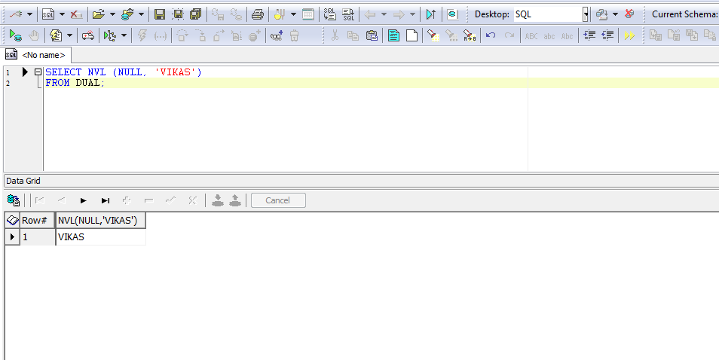This screenshot has height=360, width=719.
Task: Expand the open folder dropdown arrow
Action: pos(111,14)
